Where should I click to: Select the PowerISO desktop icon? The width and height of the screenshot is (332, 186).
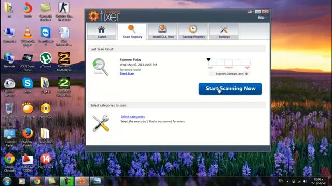[x=46, y=110]
